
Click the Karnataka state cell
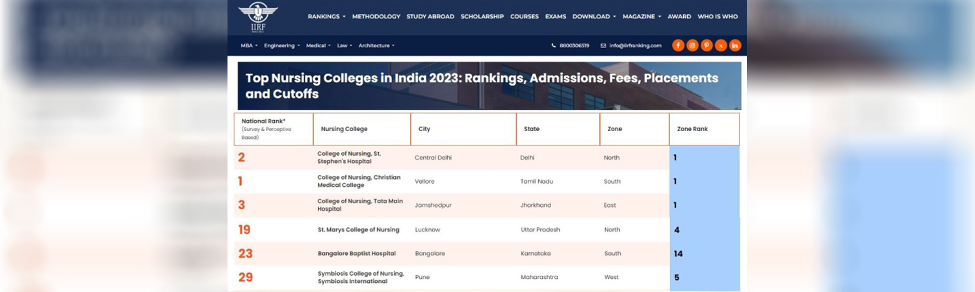click(x=536, y=254)
